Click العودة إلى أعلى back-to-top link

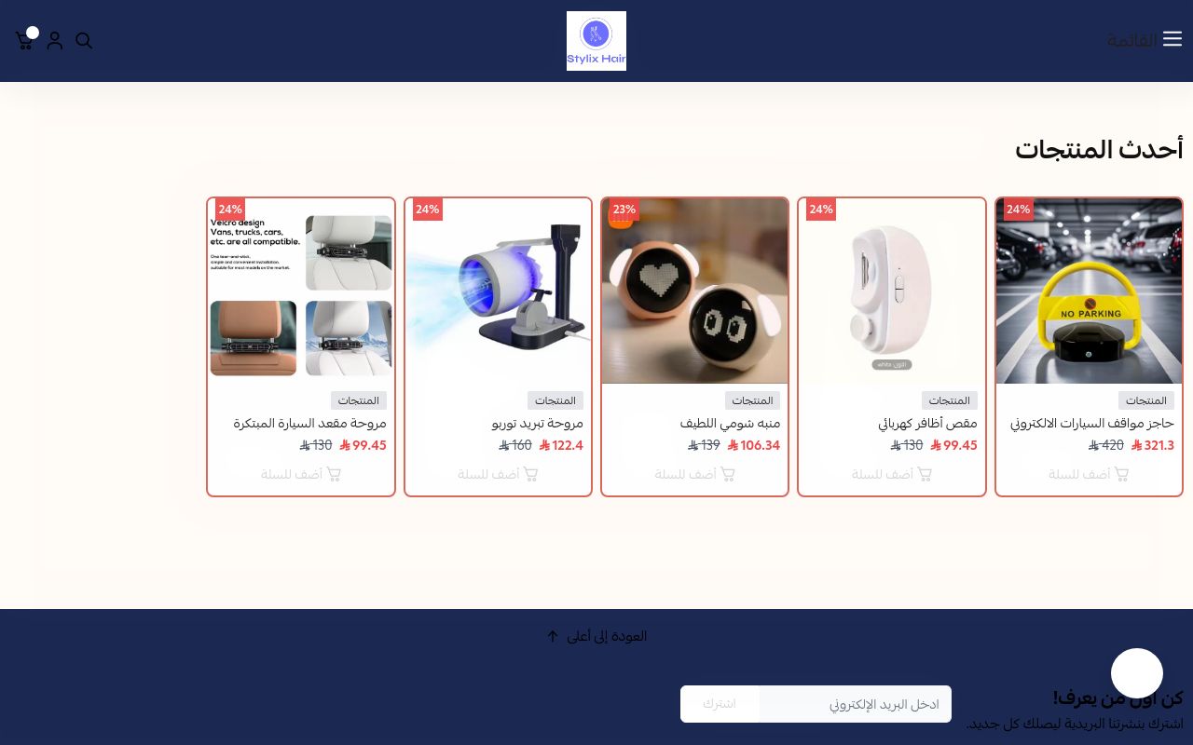596,636
